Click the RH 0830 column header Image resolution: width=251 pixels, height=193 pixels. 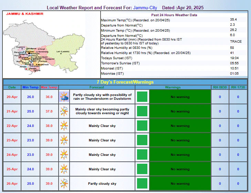220,87
